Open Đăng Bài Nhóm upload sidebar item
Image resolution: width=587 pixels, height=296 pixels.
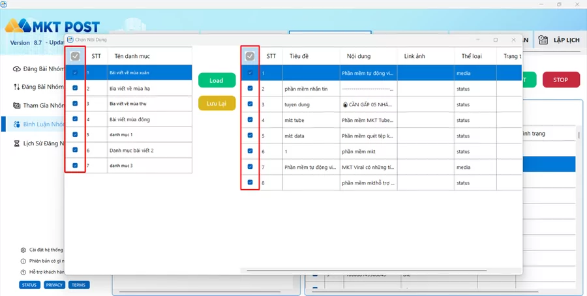[38, 69]
